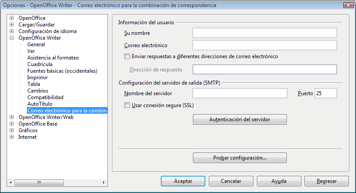Focus the Puerto field showing 25
The image size is (356, 193).
point(326,93)
